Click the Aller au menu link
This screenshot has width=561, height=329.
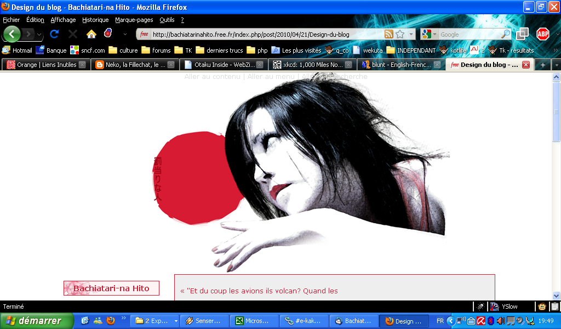(271, 76)
